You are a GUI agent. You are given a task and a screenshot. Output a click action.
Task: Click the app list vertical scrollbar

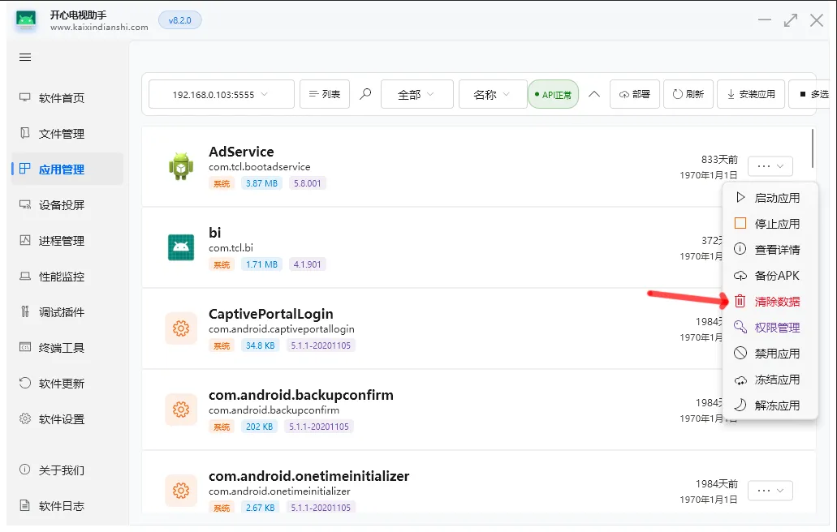pos(813,148)
